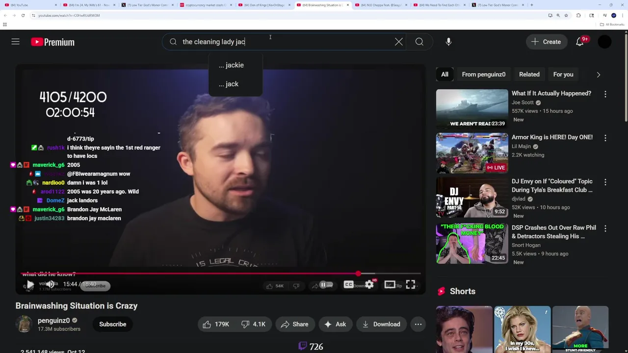Clear the search box with the X
Screen dimensions: 628x353
[398, 42]
